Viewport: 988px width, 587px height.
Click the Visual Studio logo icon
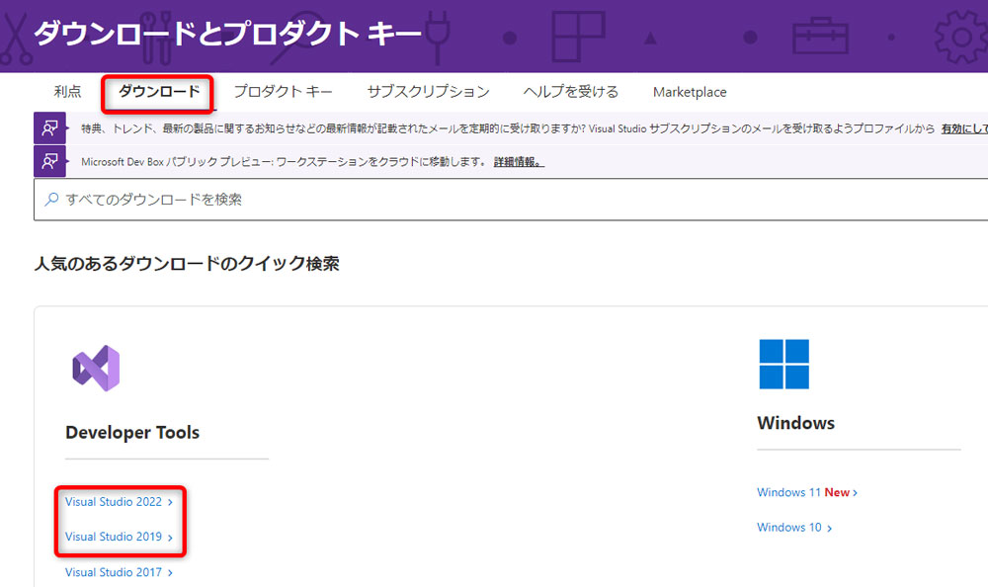click(96, 369)
